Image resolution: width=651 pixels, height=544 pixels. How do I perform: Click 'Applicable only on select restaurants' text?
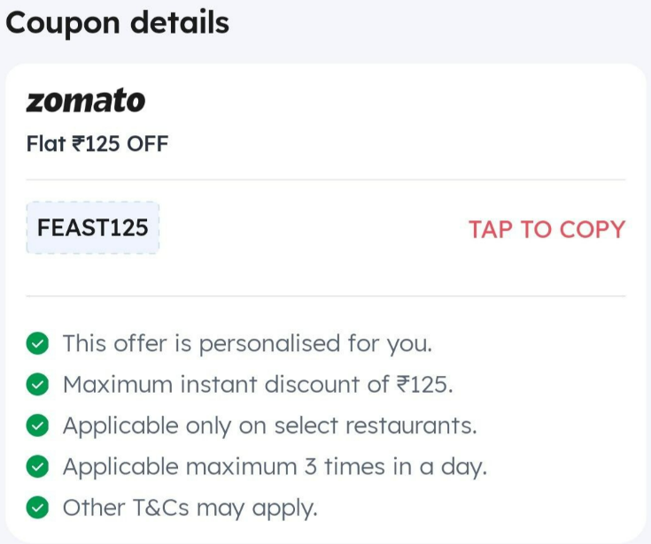click(x=270, y=425)
